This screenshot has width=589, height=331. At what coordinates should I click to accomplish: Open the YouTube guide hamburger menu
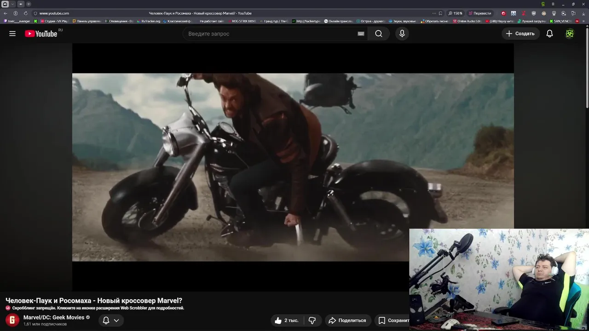(x=12, y=34)
